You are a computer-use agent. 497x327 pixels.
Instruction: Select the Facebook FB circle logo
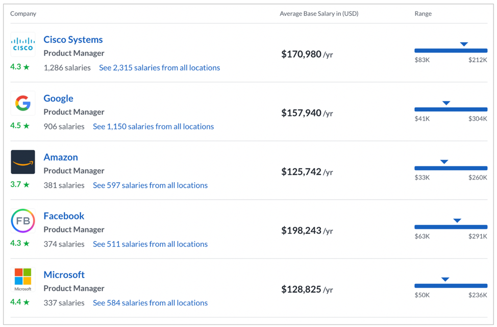point(23,220)
